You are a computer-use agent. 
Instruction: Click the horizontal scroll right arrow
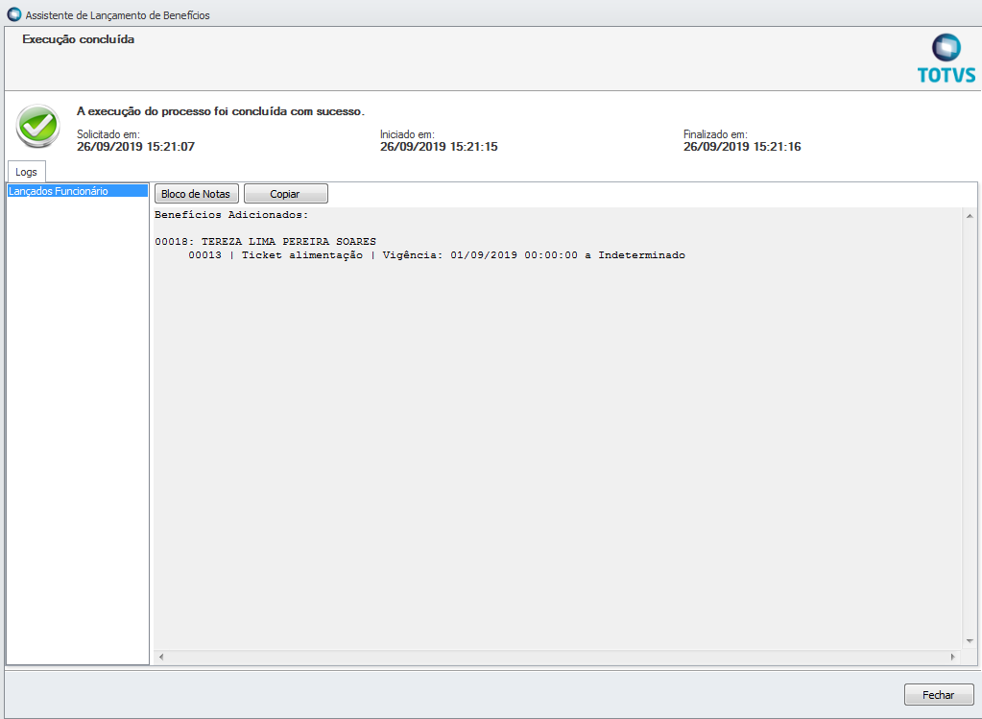tap(953, 657)
